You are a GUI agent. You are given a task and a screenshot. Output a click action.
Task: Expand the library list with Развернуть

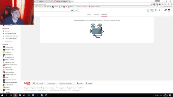tap(8, 41)
